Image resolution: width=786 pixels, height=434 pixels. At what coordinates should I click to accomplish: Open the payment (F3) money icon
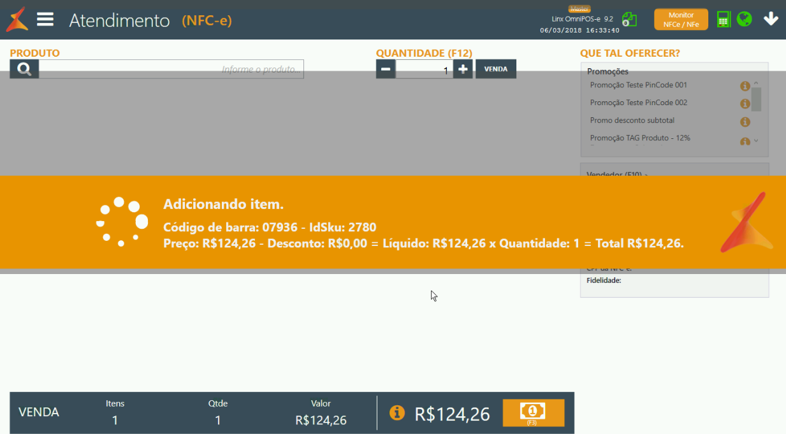click(534, 412)
